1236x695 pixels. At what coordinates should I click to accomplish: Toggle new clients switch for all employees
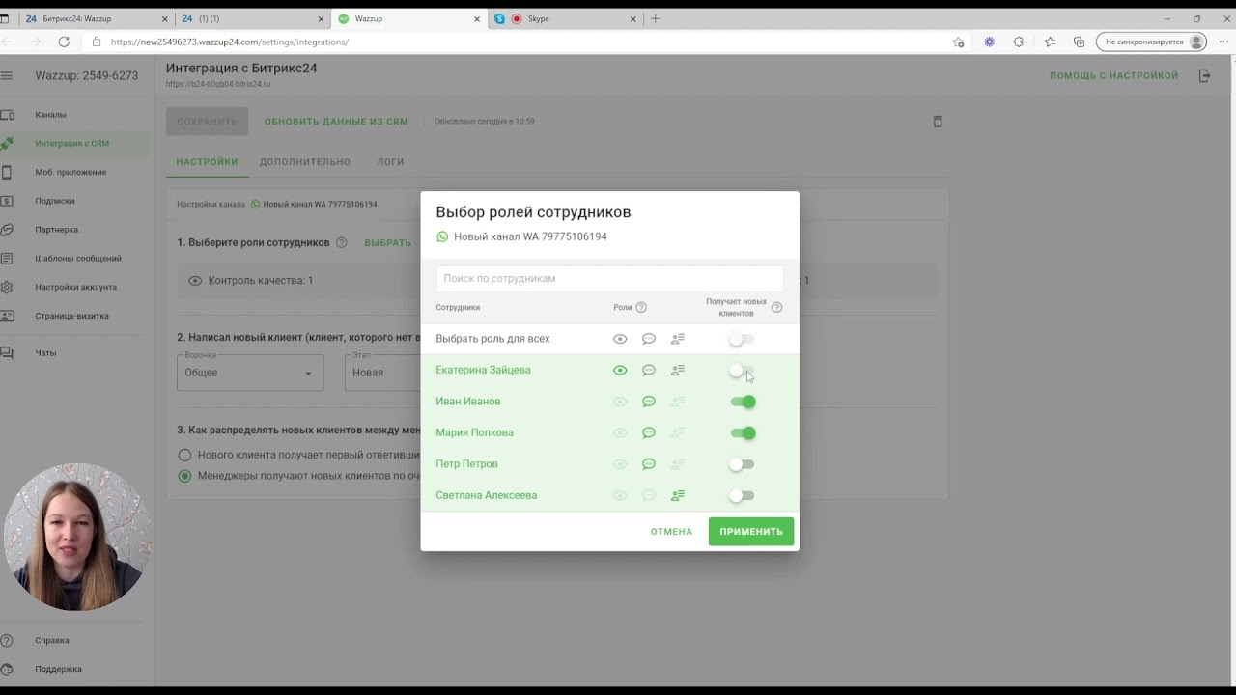[742, 339]
